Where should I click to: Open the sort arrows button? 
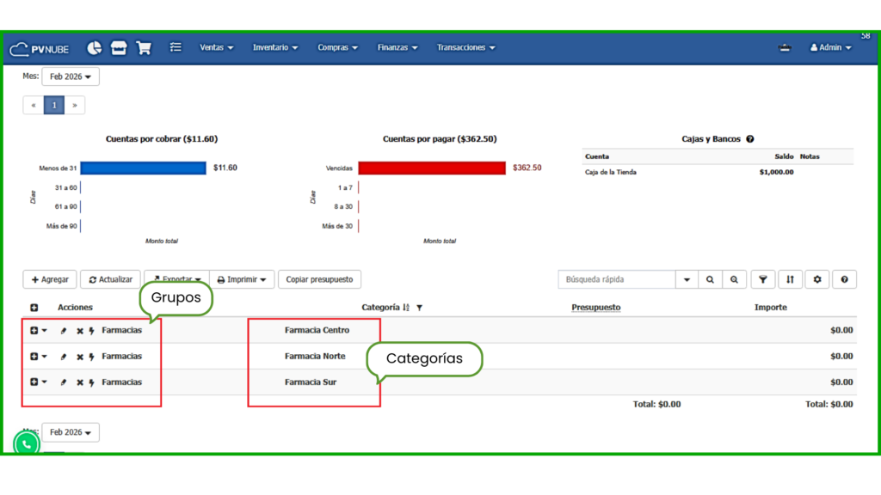coord(790,279)
